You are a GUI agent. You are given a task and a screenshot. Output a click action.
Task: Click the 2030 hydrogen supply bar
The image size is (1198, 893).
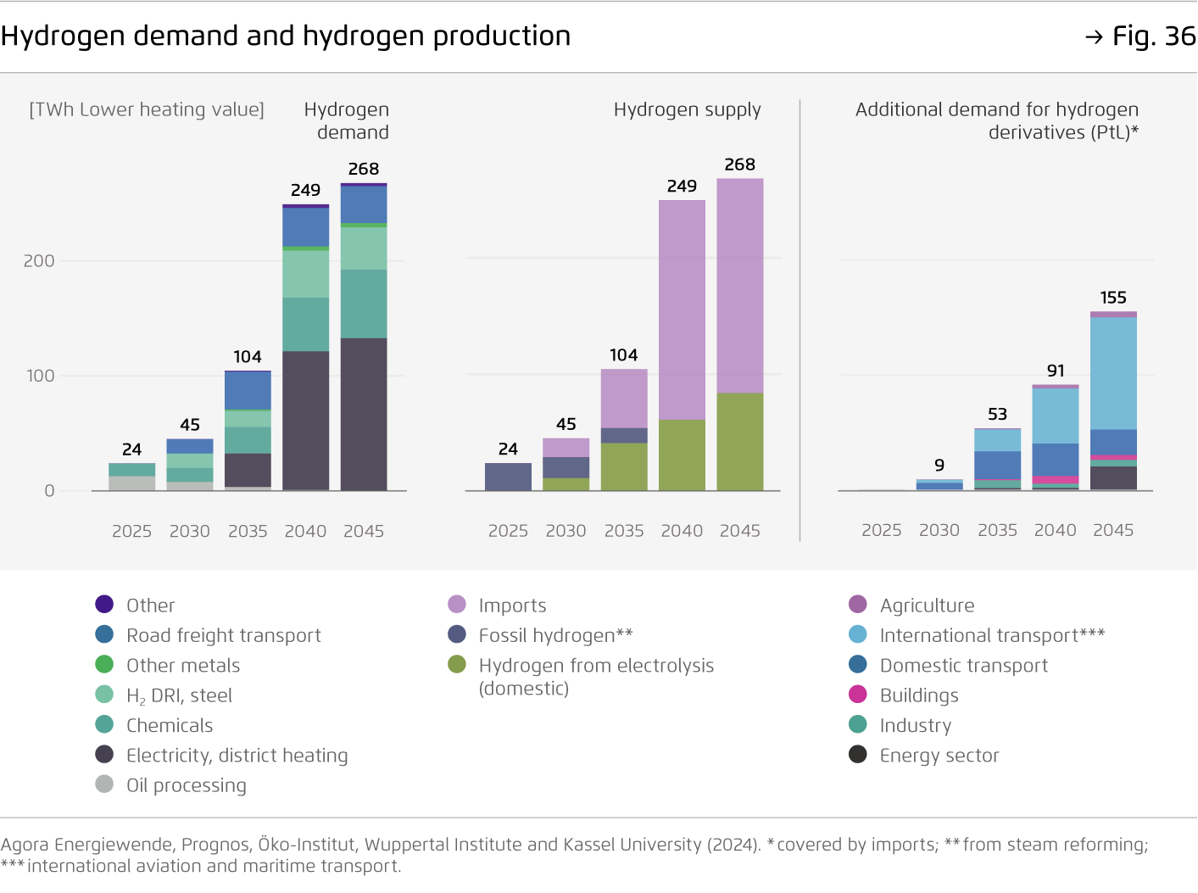tap(566, 465)
